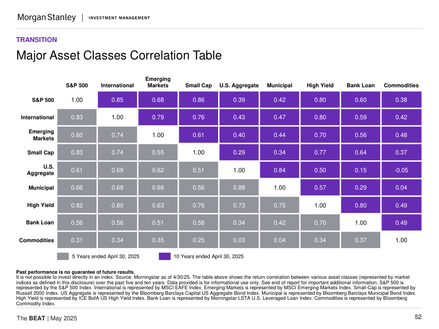Click the Morgan Stanley logo
The width and height of the screenshot is (439, 329).
tap(46, 17)
